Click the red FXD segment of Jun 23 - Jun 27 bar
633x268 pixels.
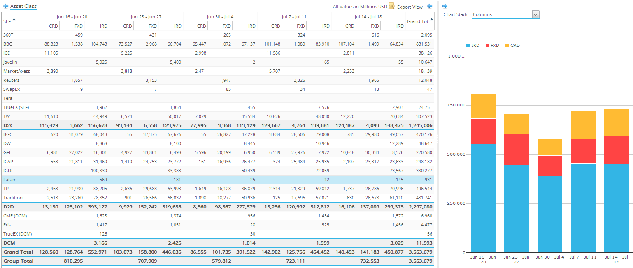pos(517,149)
